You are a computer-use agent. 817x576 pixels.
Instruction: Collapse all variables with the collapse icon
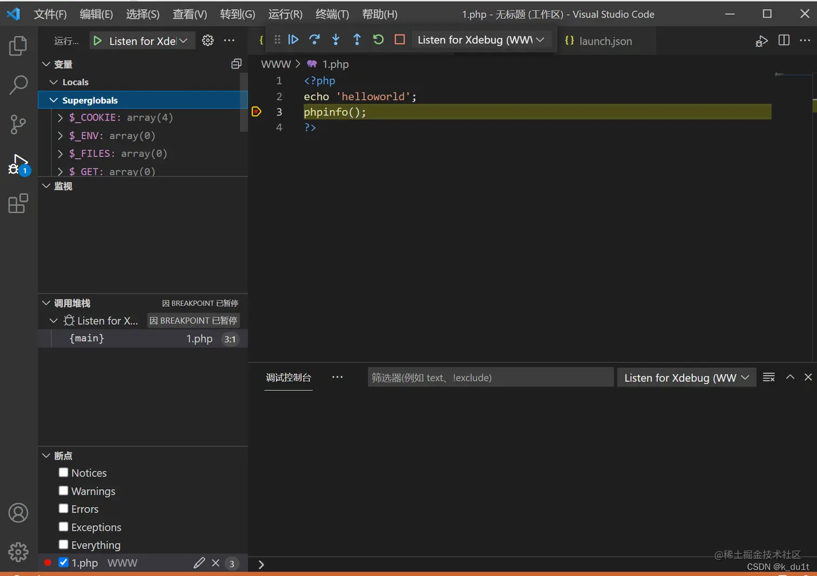tap(236, 64)
